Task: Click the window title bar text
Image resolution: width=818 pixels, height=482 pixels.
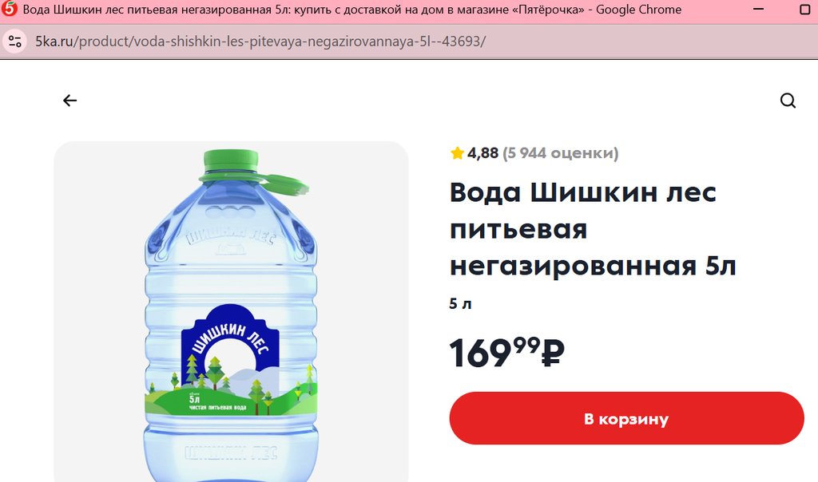Action: pos(352,10)
